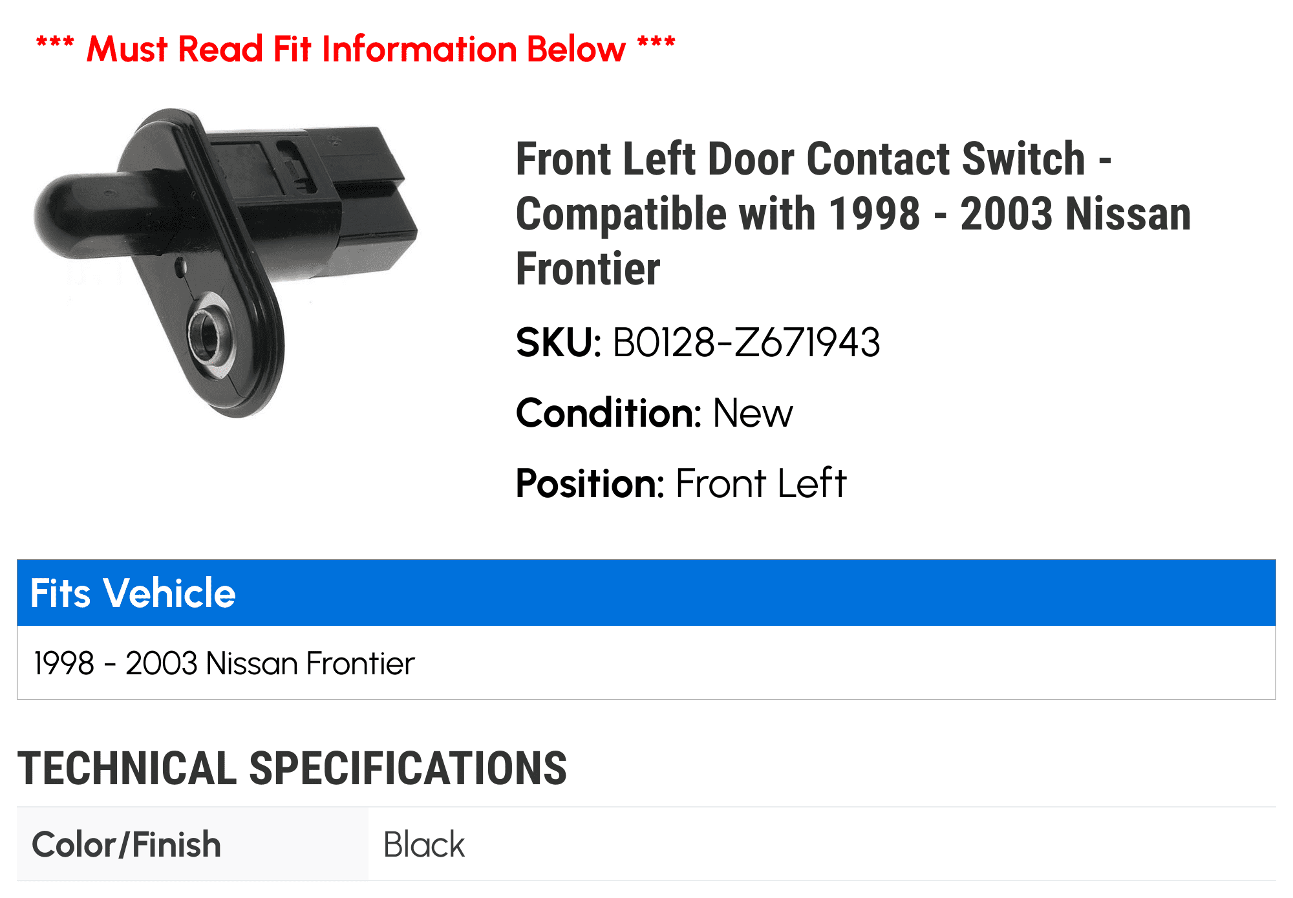The height and width of the screenshot is (898, 1293).
Task: Click the bold Position label
Action: tap(590, 484)
